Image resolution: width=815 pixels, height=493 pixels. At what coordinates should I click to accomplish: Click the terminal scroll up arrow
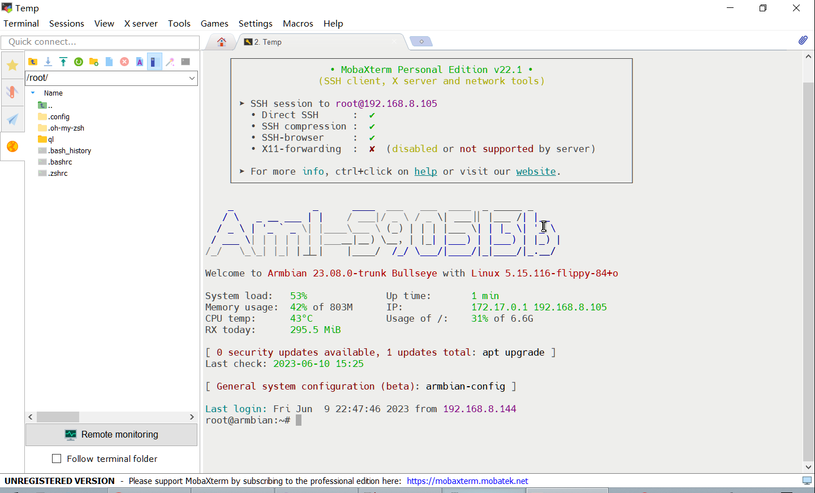click(808, 57)
